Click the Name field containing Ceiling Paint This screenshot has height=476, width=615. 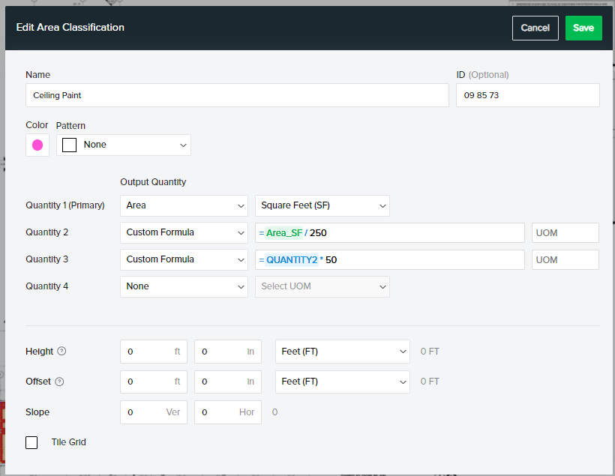coord(236,95)
